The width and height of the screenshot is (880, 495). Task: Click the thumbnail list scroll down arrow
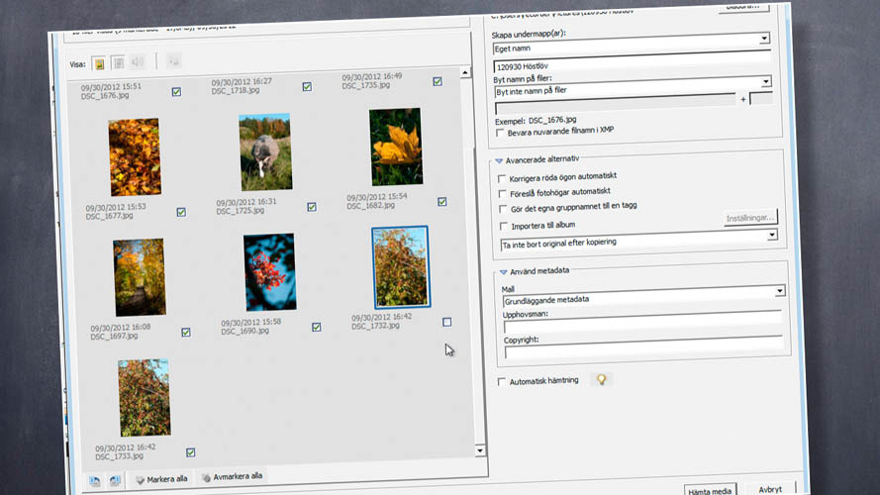480,450
